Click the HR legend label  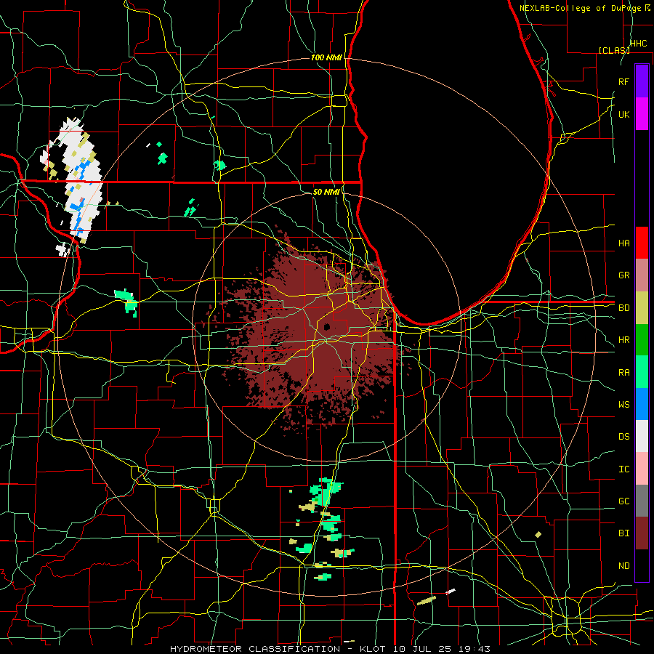[623, 340]
